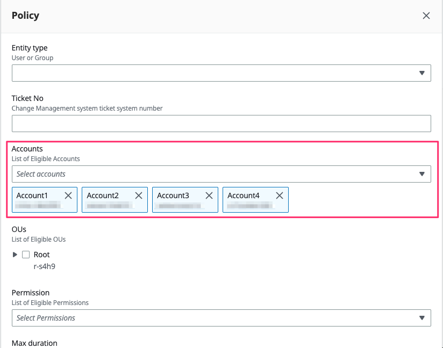
Task: Delete Account4 via its X icon
Action: pos(280,195)
